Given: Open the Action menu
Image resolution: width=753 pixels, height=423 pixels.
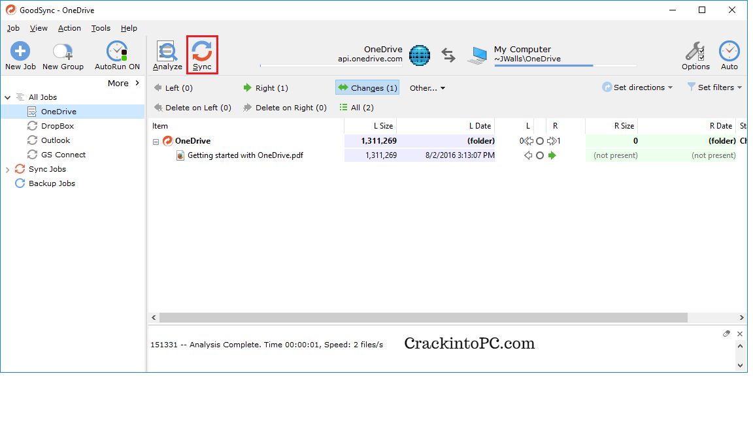Looking at the screenshot, I should click(x=69, y=28).
